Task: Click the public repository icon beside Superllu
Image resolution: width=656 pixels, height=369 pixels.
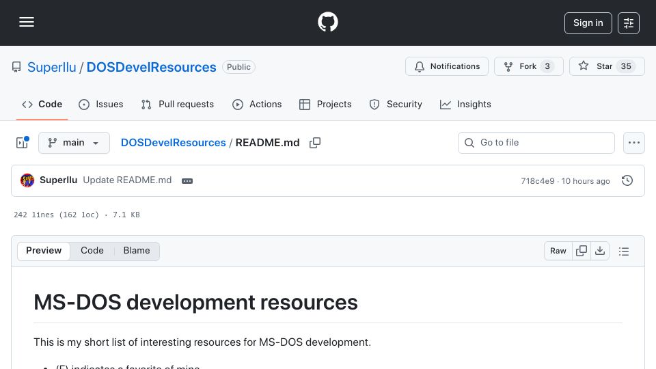Action: click(x=16, y=67)
